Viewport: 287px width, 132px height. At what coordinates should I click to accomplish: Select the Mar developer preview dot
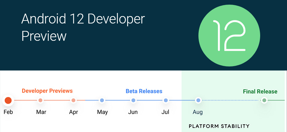40,100
